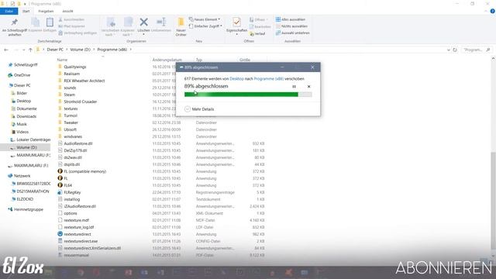
Task: Click Verschieben nach ribbon icon
Action: (110, 22)
